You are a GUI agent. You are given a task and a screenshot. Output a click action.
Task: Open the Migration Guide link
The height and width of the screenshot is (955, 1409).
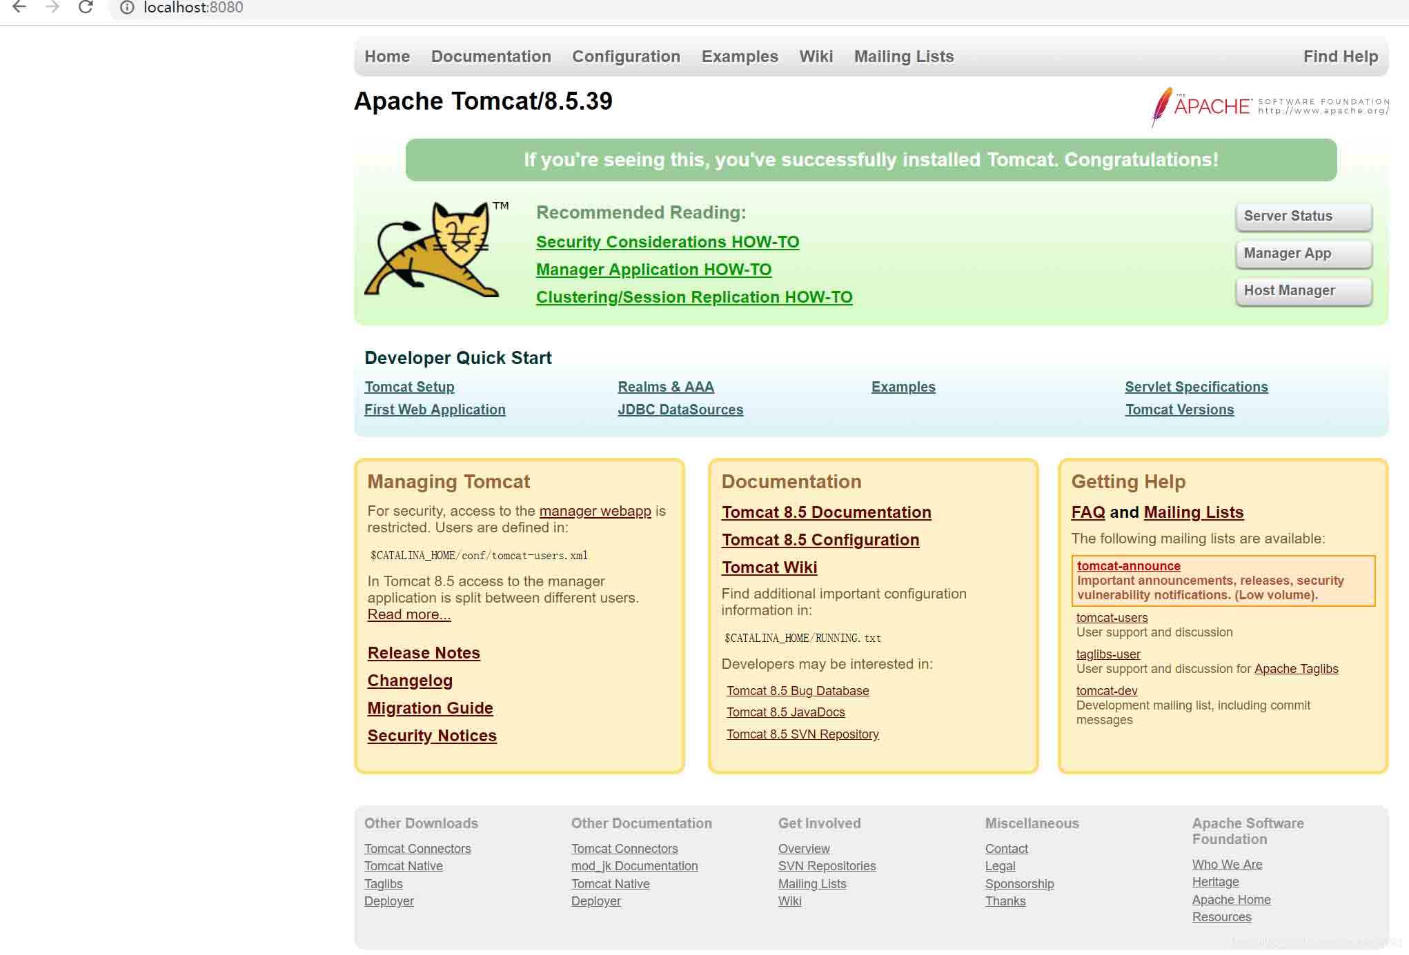(x=430, y=708)
